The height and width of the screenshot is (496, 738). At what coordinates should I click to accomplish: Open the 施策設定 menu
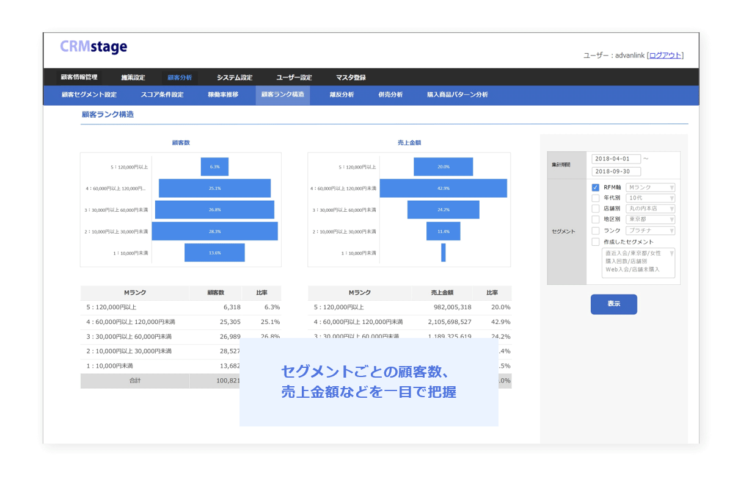coord(133,77)
